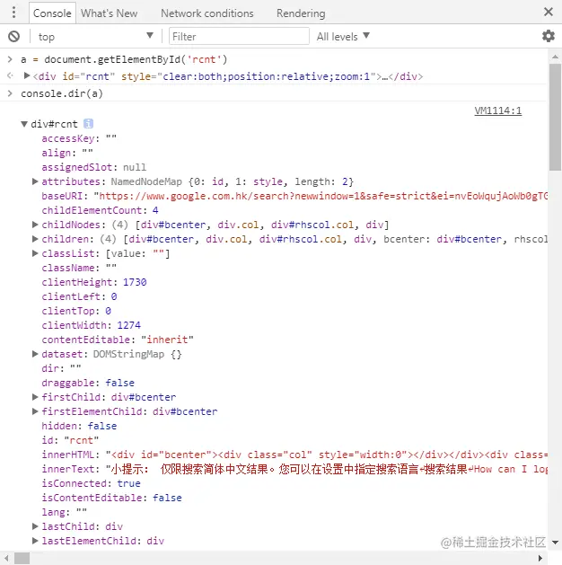This screenshot has width=562, height=565.
Task: Click the childElementCount: 4 row
Action: [100, 210]
